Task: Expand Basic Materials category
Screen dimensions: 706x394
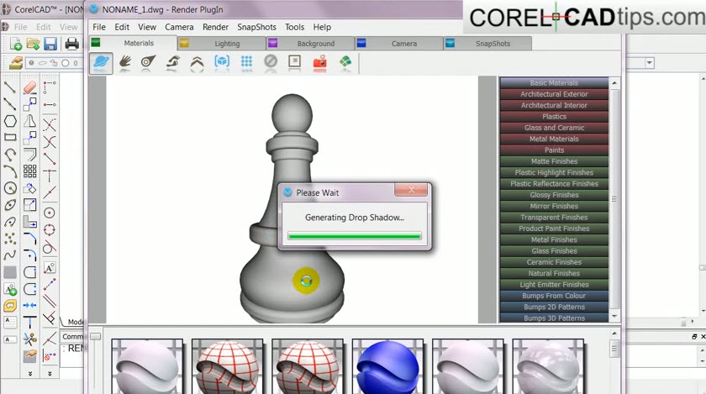Action: pyautogui.click(x=554, y=83)
